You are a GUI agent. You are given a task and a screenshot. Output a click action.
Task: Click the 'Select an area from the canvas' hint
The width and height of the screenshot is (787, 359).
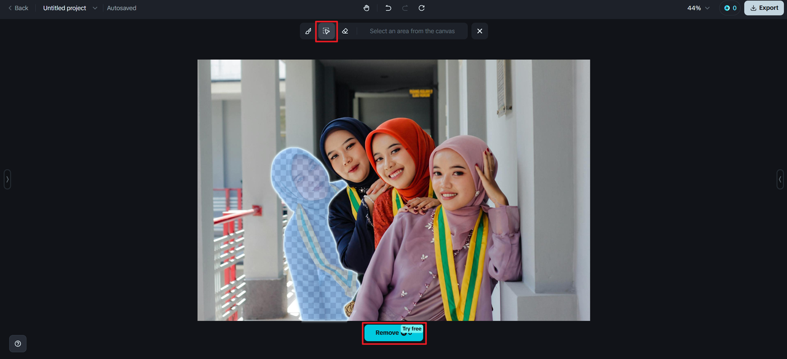point(413,31)
